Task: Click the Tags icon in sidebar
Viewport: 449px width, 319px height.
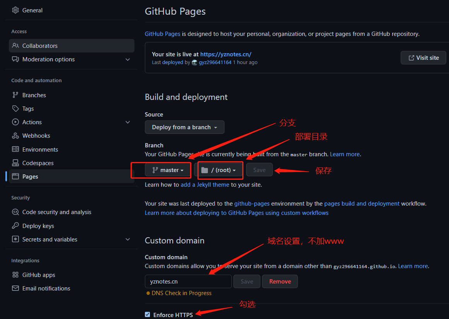Action: pyautogui.click(x=15, y=108)
